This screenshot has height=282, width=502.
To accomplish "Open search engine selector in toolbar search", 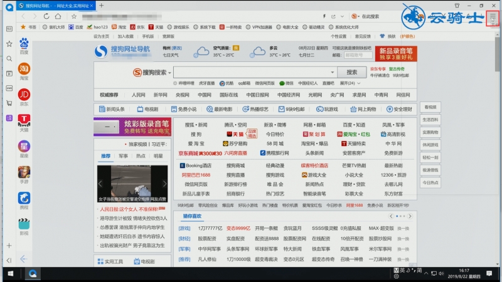I will pos(355,16).
